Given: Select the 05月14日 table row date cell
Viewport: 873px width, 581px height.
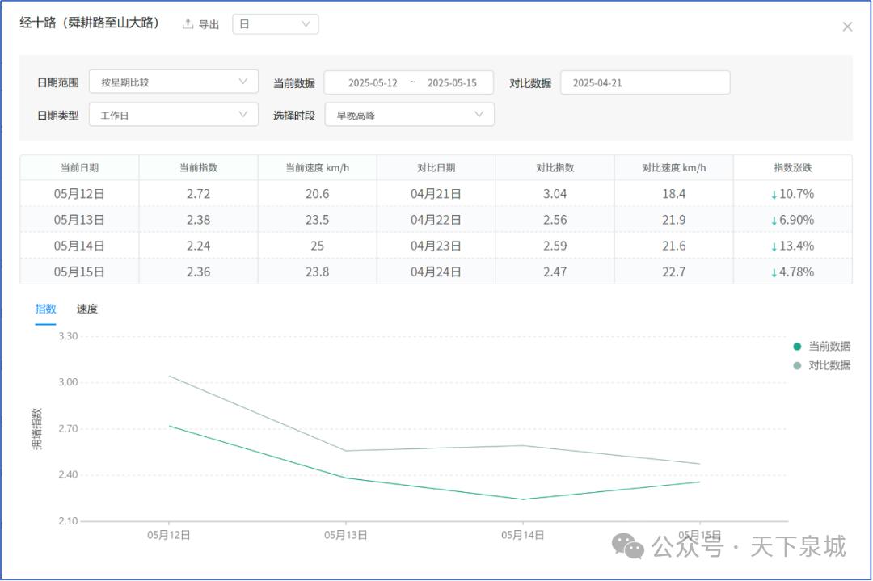Looking at the screenshot, I should point(79,246).
